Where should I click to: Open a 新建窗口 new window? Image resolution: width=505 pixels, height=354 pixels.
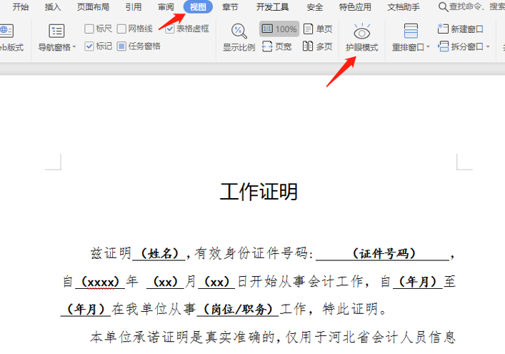click(x=461, y=29)
